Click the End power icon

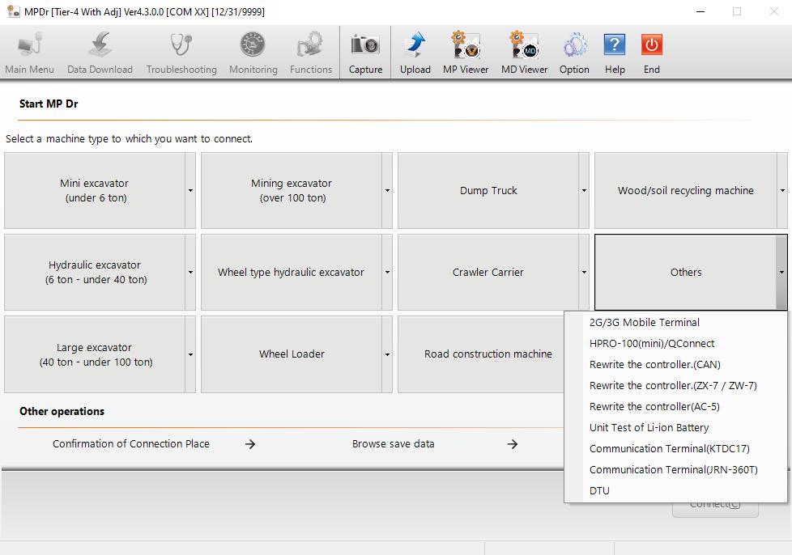[x=652, y=44]
